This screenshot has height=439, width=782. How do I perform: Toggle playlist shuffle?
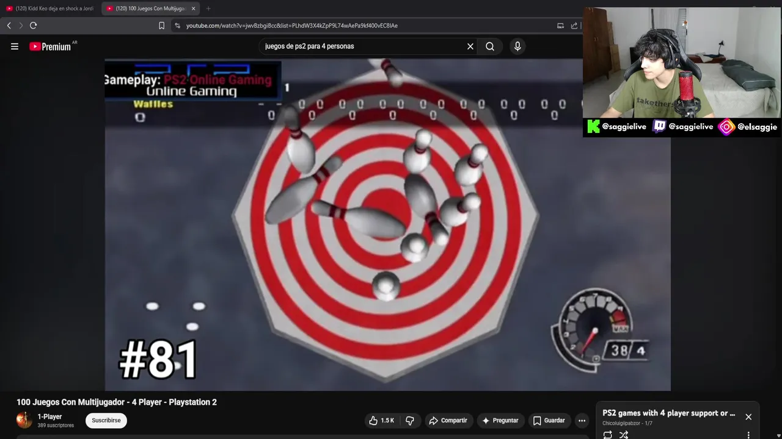click(624, 435)
